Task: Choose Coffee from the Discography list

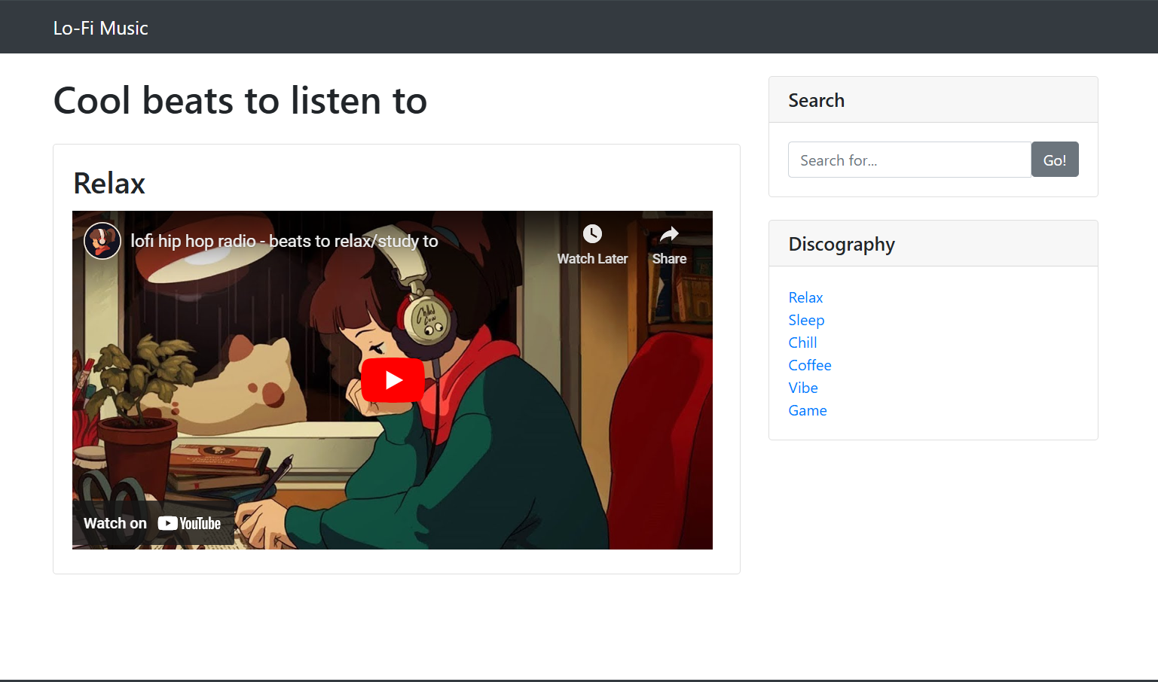Action: coord(810,365)
